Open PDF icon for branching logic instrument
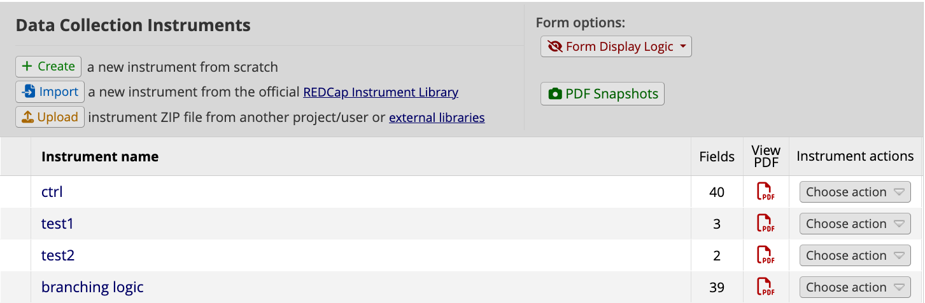Image resolution: width=925 pixels, height=303 pixels. 765,287
